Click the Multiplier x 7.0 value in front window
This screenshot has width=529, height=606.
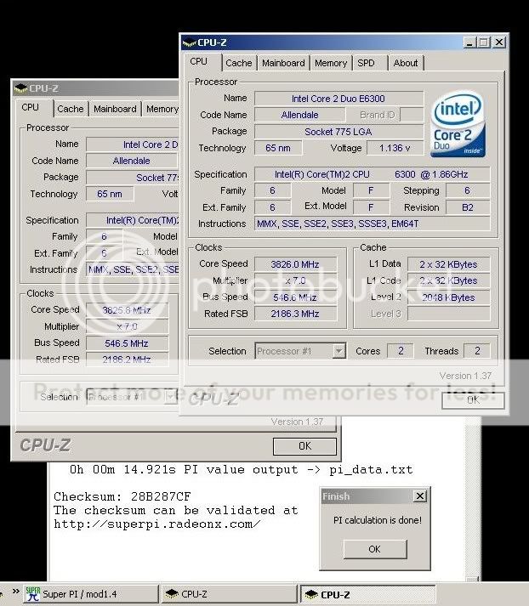295,280
